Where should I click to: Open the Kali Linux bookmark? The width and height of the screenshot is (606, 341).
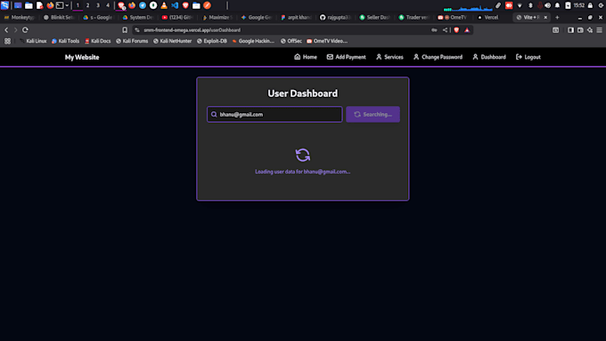pos(33,41)
